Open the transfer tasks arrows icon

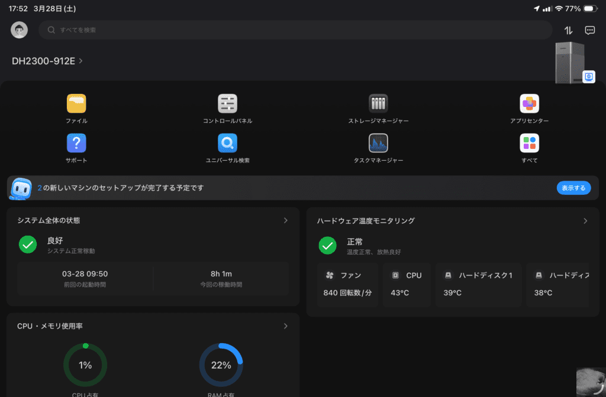(x=568, y=30)
